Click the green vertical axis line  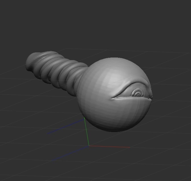(86, 131)
